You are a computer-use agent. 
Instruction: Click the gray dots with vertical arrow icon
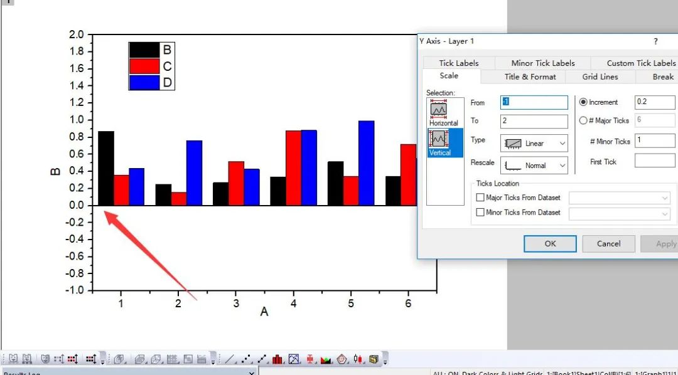(x=59, y=359)
